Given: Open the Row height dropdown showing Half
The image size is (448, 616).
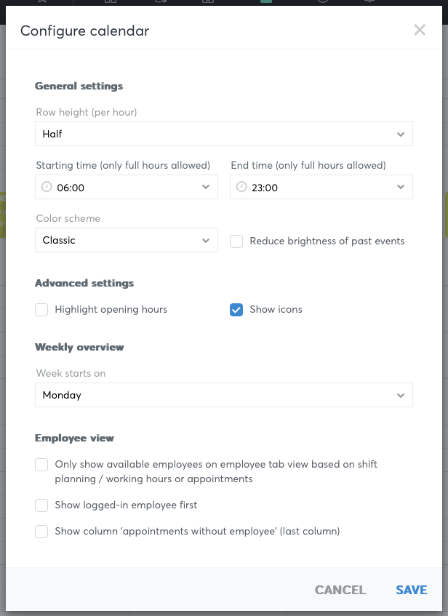Looking at the screenshot, I should [x=224, y=134].
